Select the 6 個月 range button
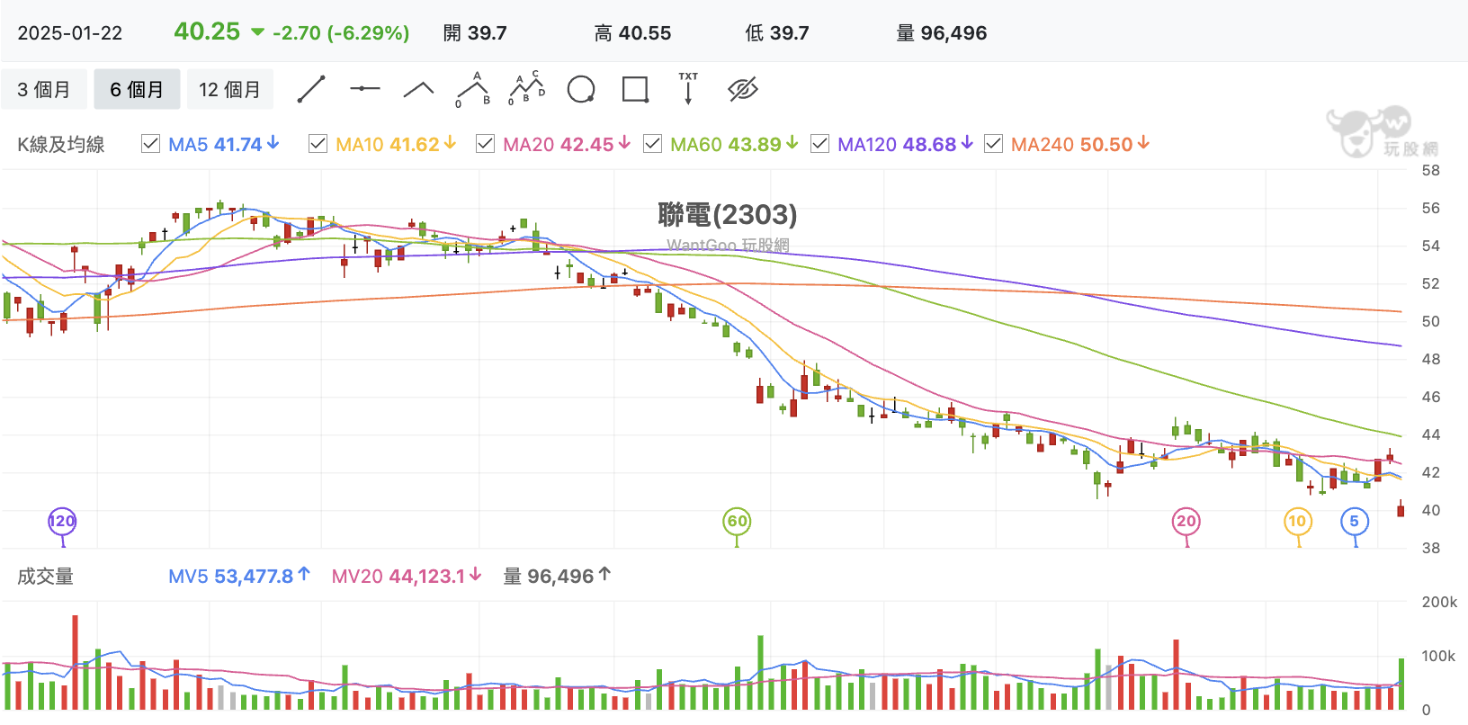 point(137,89)
